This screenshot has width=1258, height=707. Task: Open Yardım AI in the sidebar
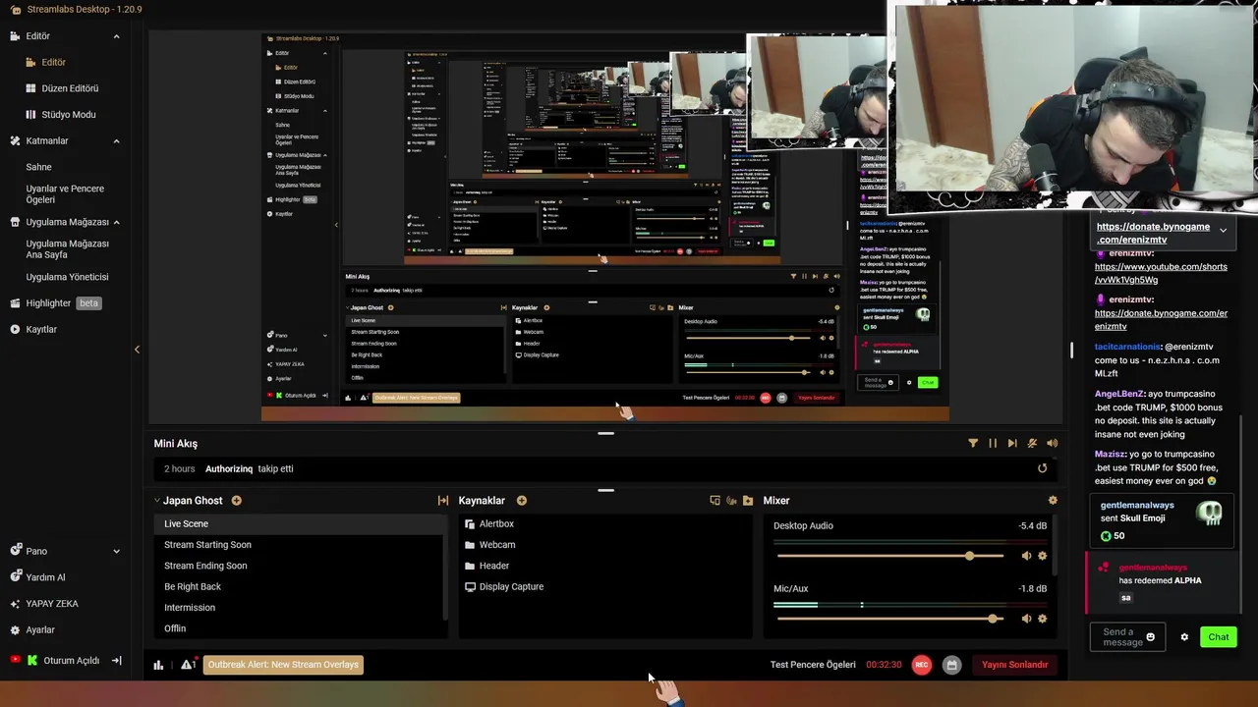click(x=45, y=577)
